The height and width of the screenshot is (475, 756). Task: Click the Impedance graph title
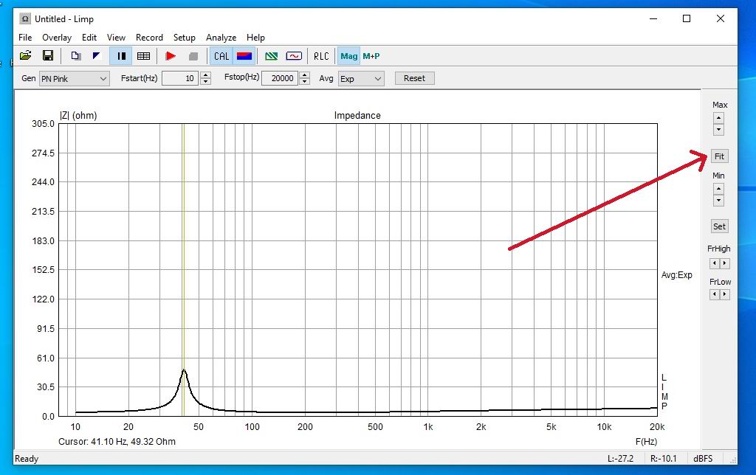(357, 116)
